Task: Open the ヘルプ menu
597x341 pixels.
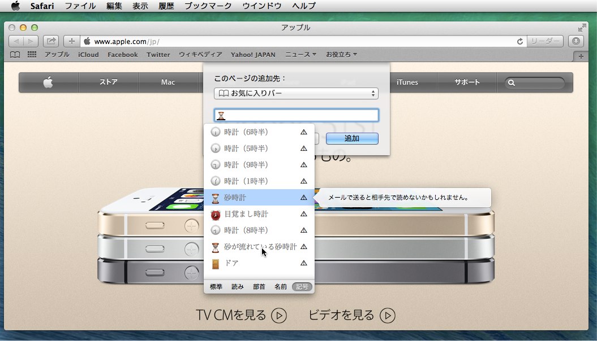Action: tap(304, 6)
